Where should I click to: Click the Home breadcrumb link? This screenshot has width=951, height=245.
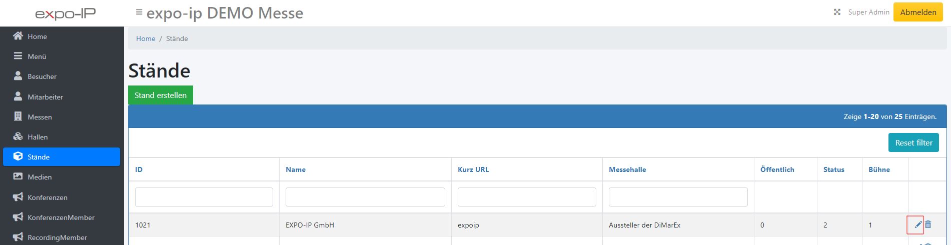click(x=146, y=38)
